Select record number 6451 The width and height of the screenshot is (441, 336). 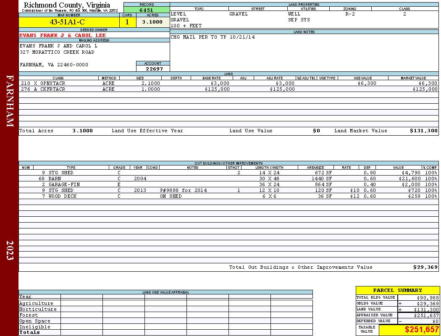coord(146,10)
